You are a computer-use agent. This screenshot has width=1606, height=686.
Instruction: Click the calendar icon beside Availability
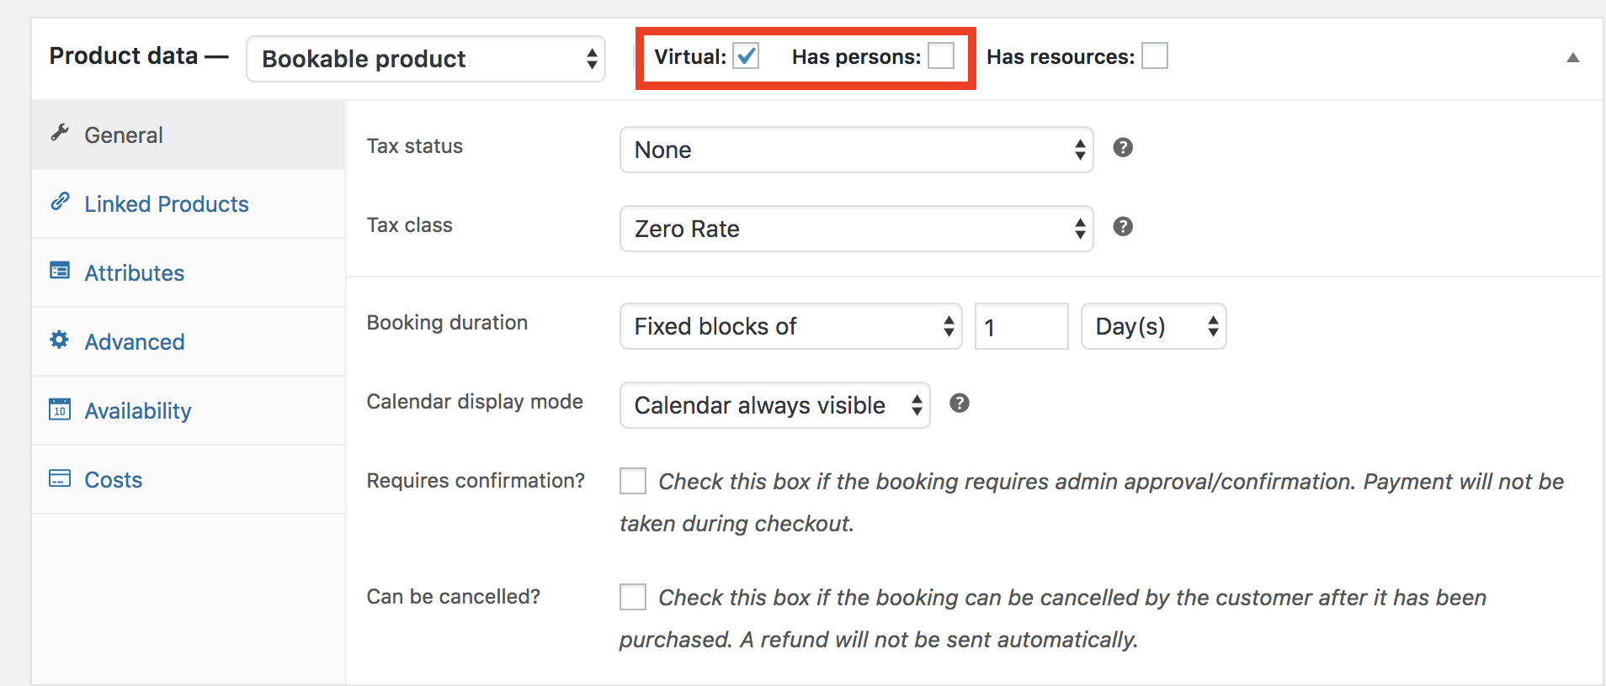(59, 409)
